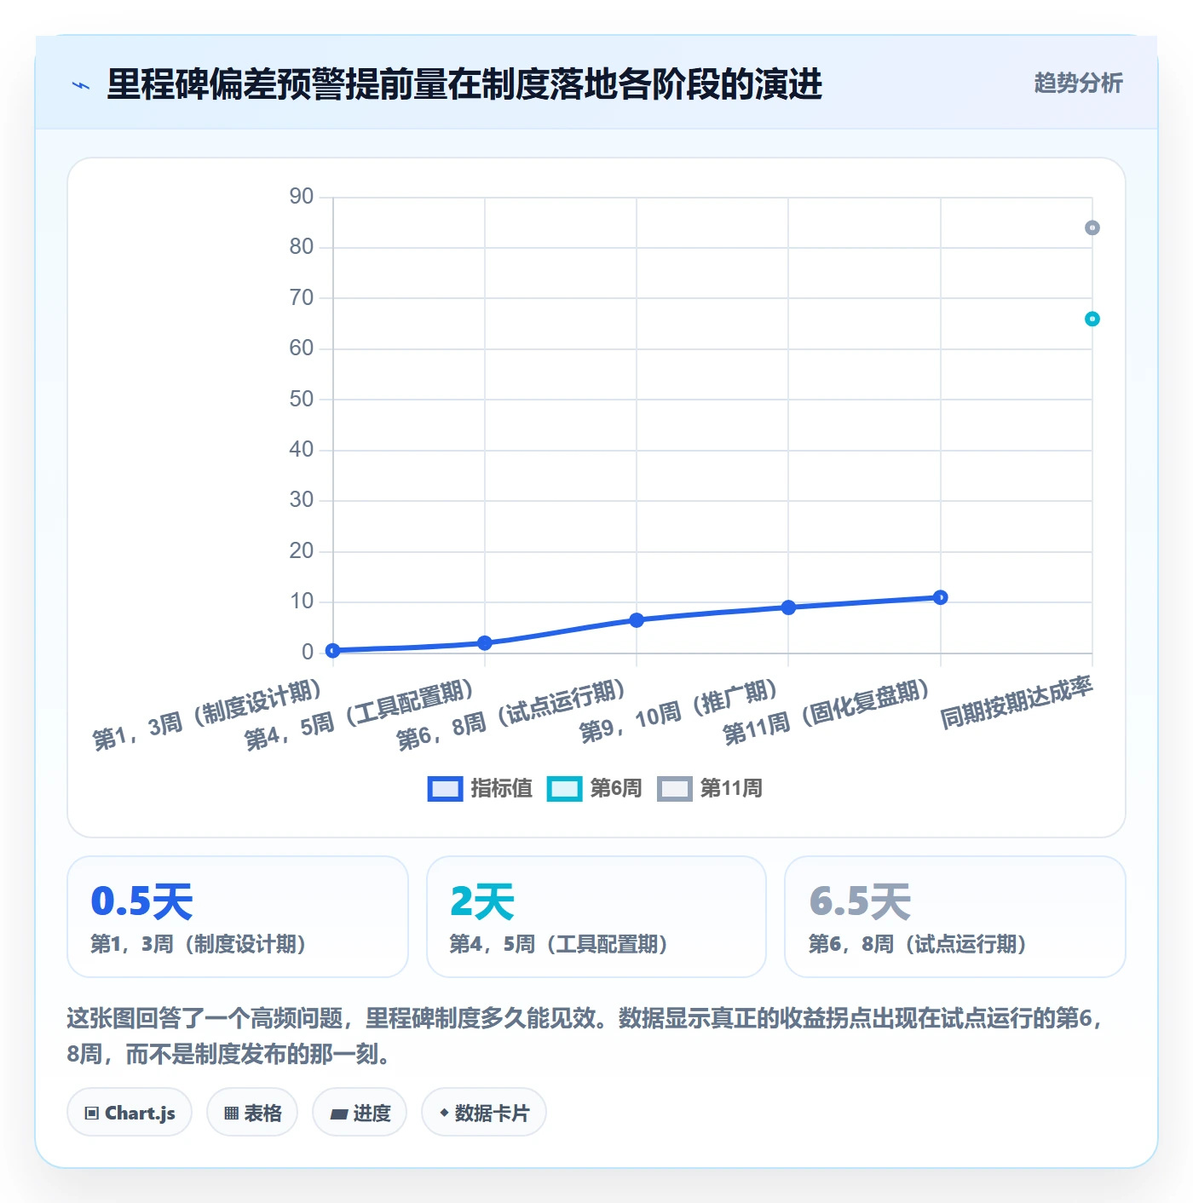Click the cyan 第6周 legend color box
The height and width of the screenshot is (1203, 1193).
pyautogui.click(x=564, y=789)
